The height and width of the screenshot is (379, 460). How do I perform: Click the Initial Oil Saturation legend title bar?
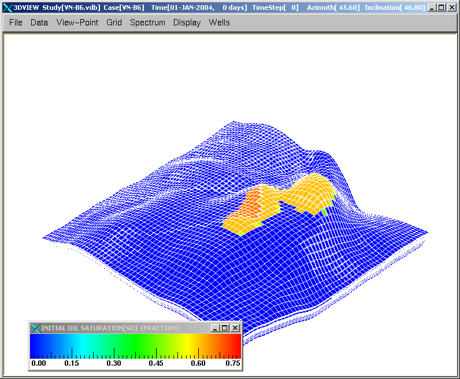coord(116,328)
